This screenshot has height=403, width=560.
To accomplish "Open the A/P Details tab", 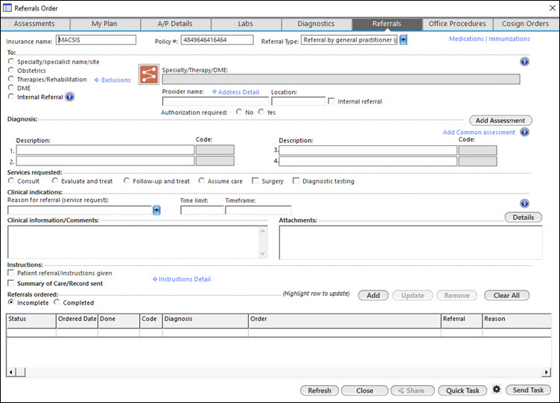I will coord(175,24).
